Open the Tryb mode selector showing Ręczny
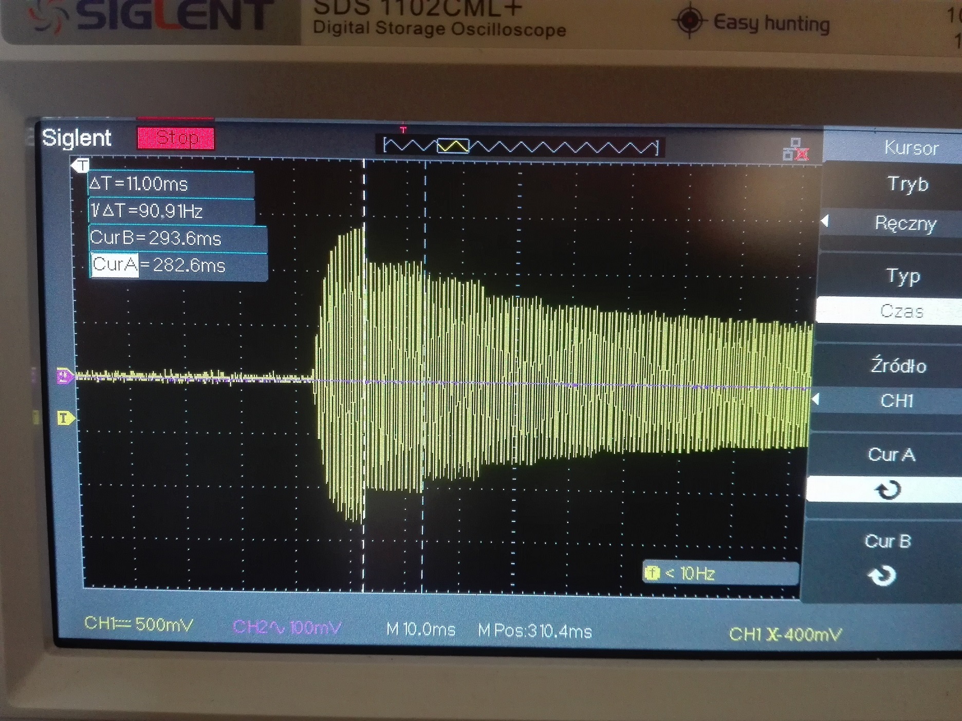Viewport: 962px width, 721px height. 904,223
